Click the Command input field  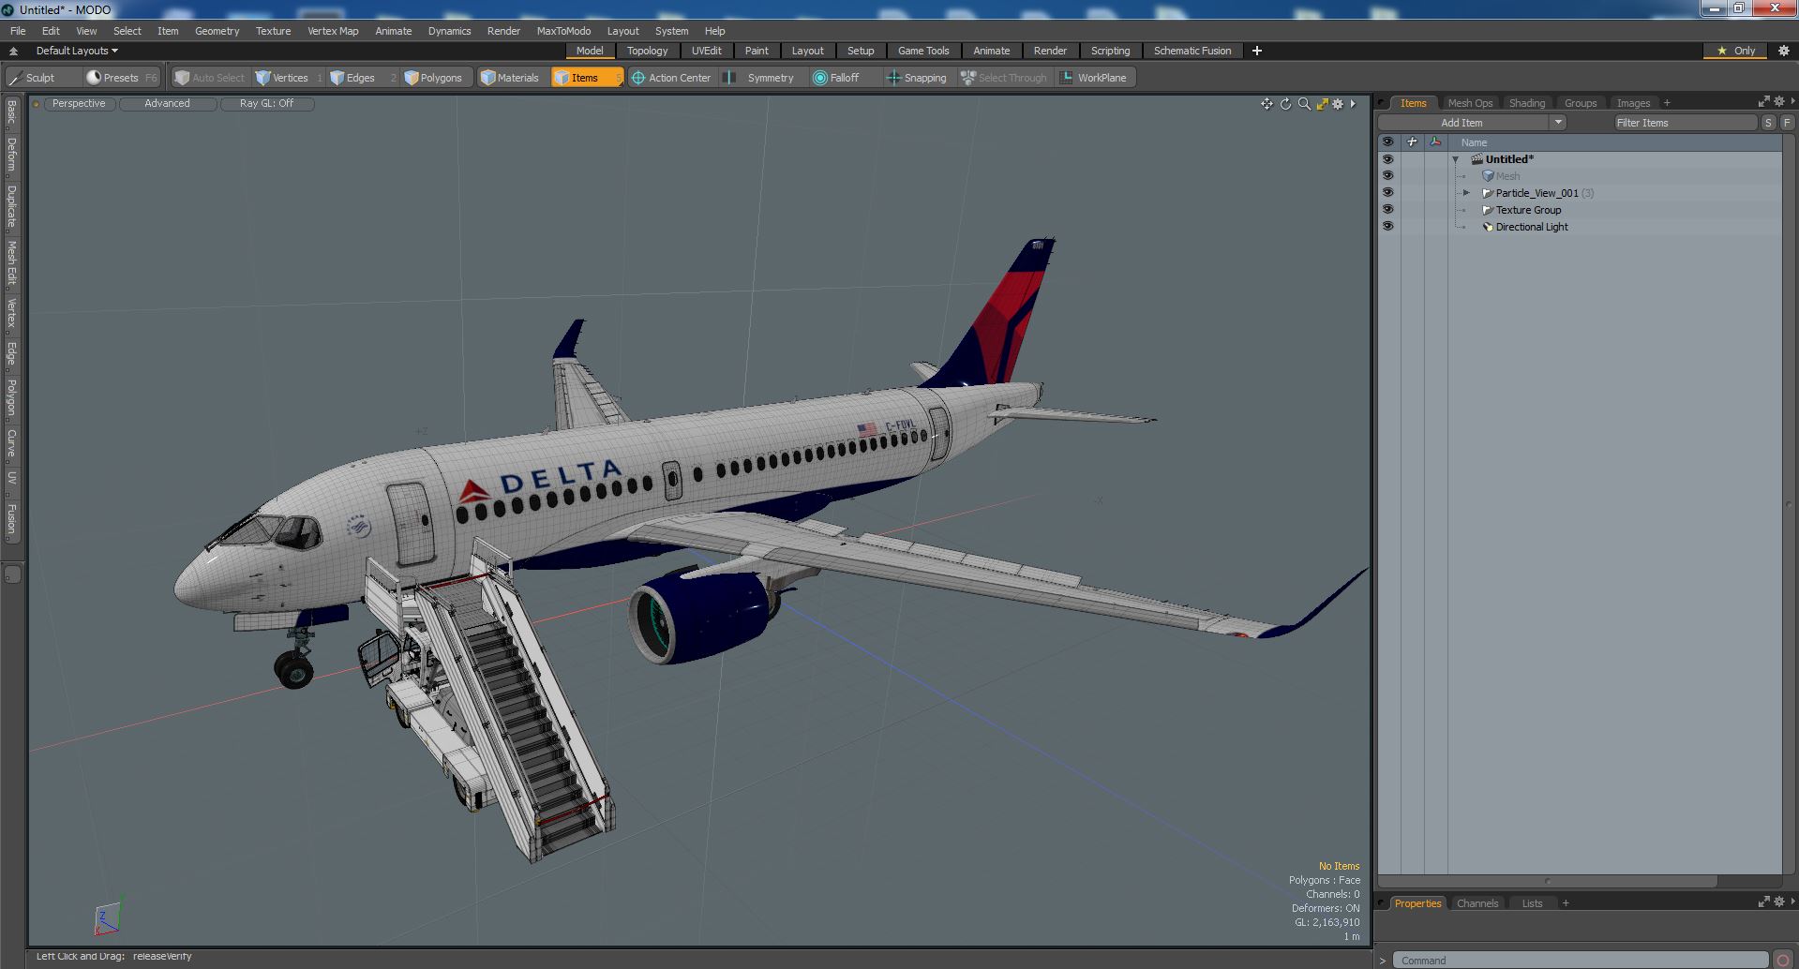tap(1581, 960)
